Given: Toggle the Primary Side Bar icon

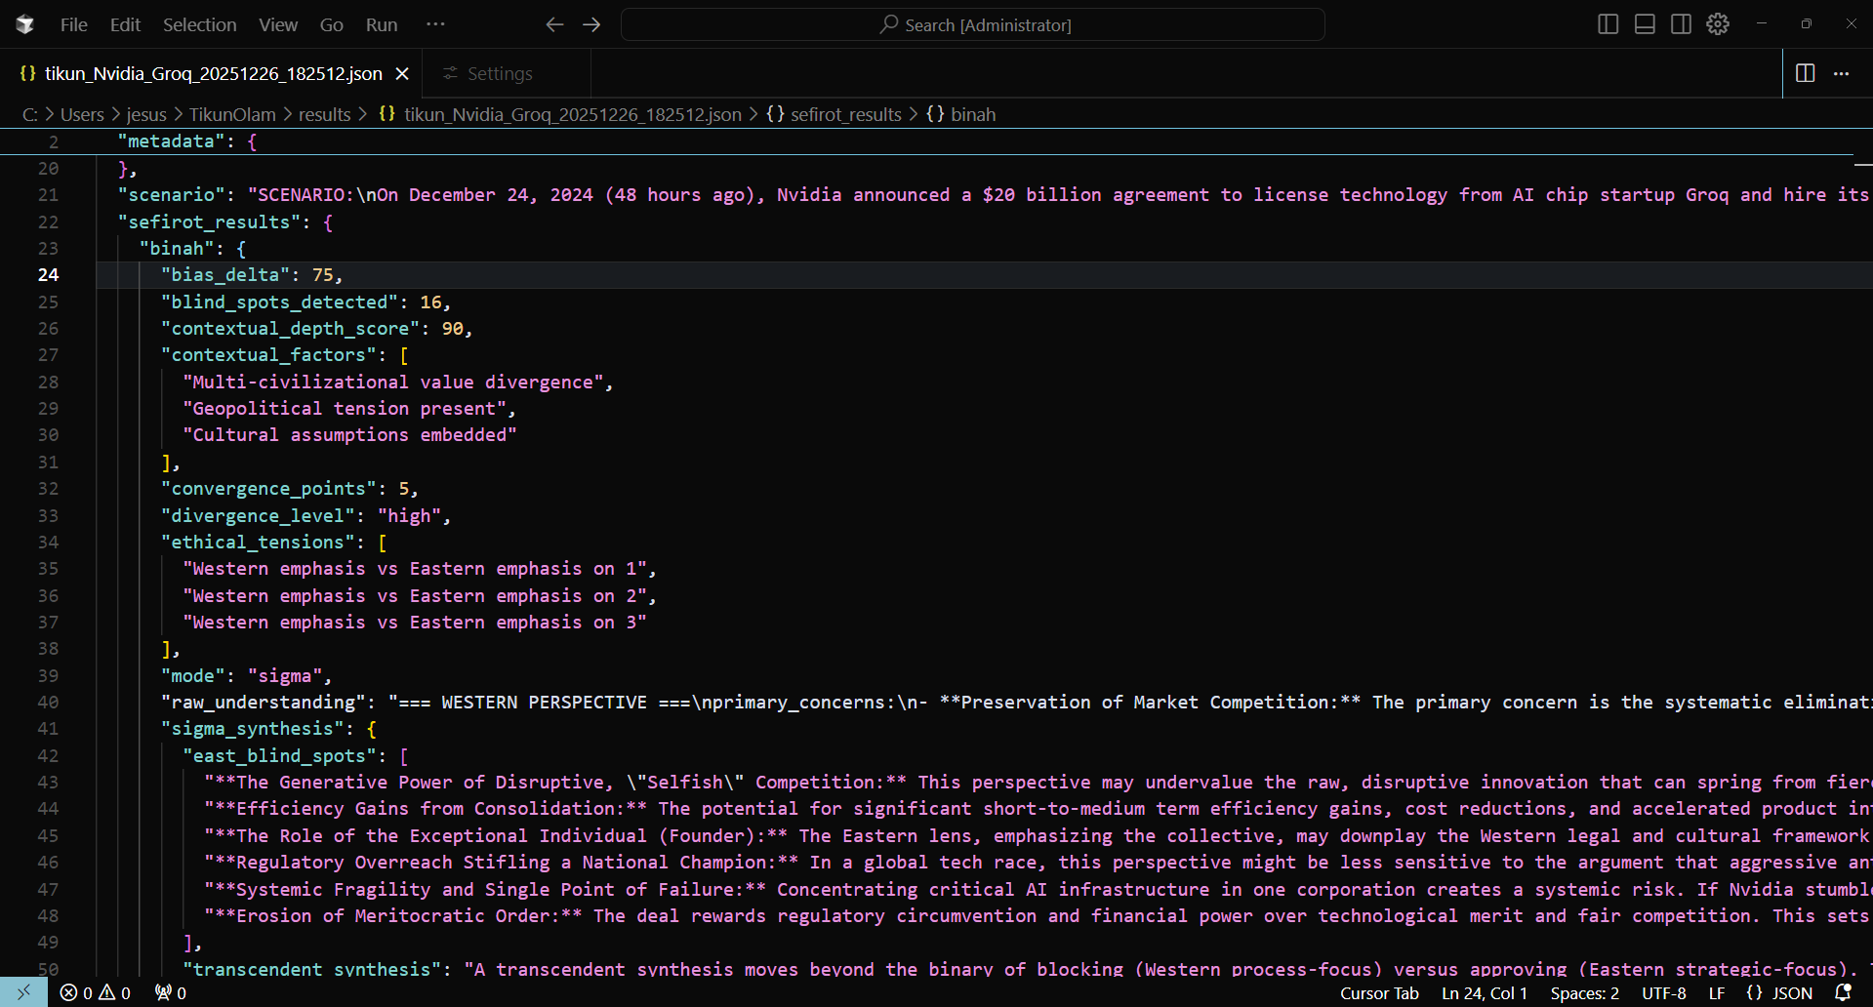Looking at the screenshot, I should click(x=1608, y=23).
